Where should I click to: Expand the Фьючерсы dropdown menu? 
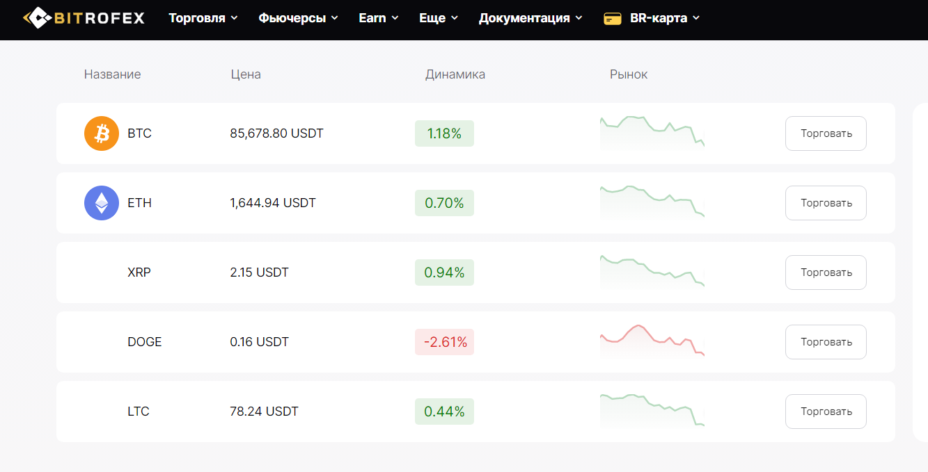(298, 19)
